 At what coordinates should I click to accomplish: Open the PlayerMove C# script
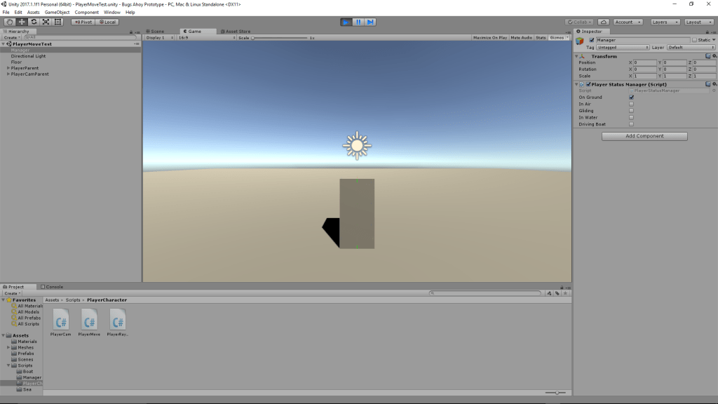[x=90, y=321]
